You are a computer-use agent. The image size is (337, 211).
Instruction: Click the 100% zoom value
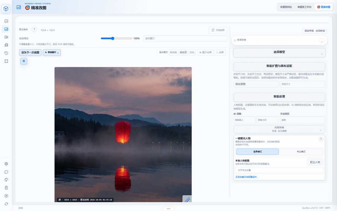(136, 39)
